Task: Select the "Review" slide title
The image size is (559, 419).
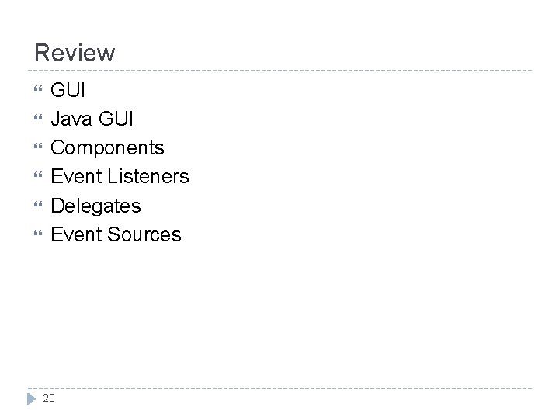Action: tap(75, 53)
